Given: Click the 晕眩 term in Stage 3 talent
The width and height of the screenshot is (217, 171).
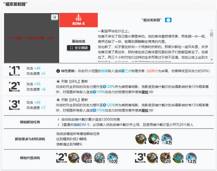Looking at the screenshot, I should [145, 110].
